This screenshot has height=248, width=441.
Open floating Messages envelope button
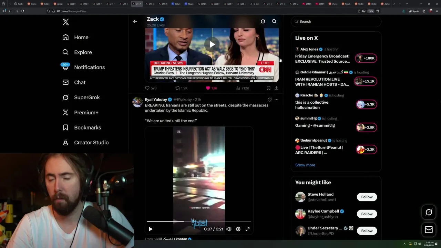coord(429,230)
